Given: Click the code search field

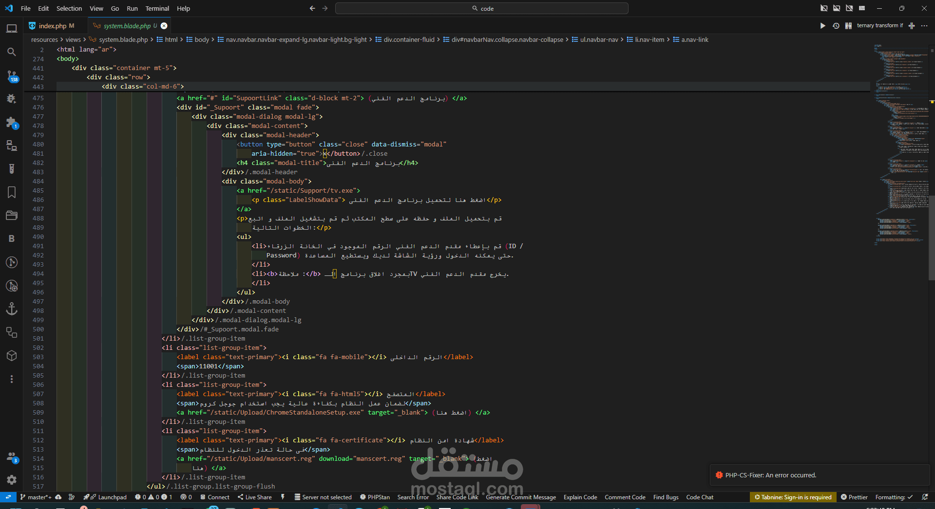Looking at the screenshot, I should (481, 8).
